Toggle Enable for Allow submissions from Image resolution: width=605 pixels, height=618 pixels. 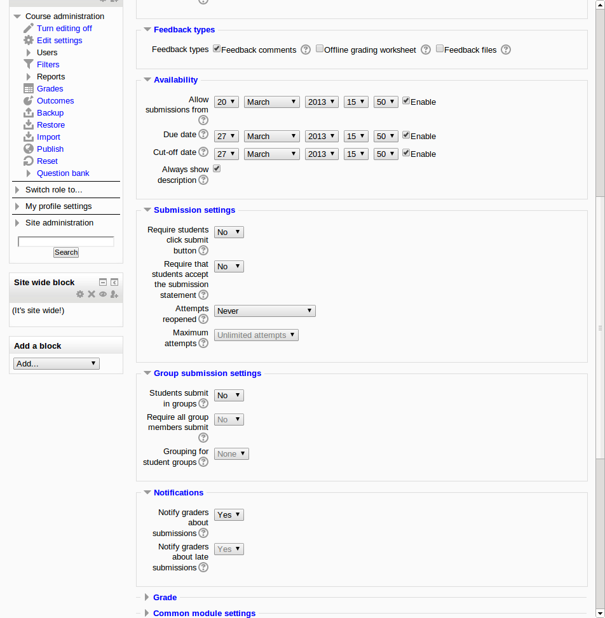(406, 100)
